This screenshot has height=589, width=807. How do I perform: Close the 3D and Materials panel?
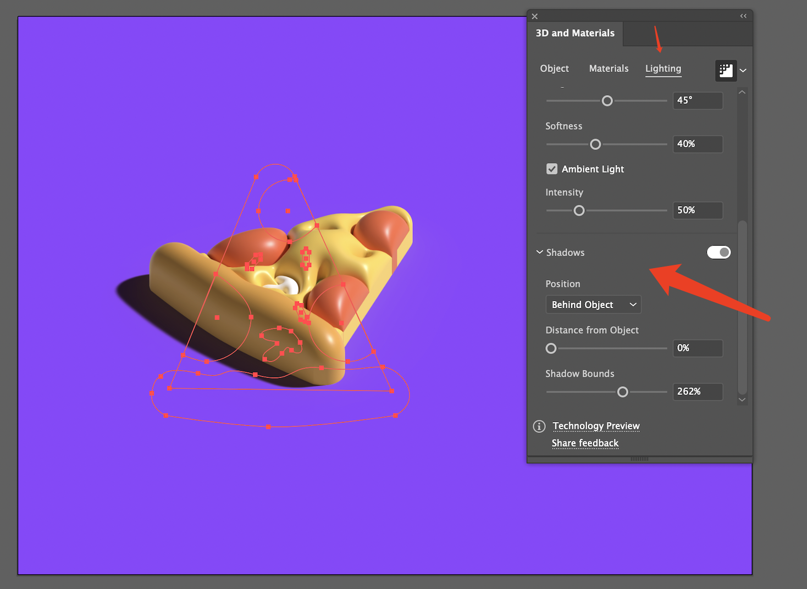pyautogui.click(x=535, y=16)
